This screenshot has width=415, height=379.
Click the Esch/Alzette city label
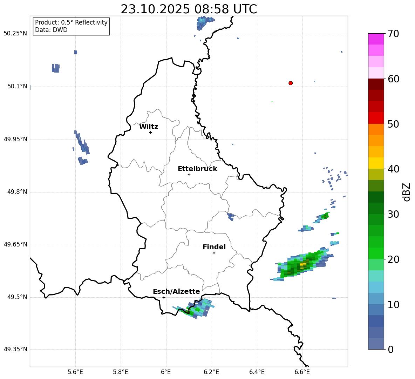point(176,292)
